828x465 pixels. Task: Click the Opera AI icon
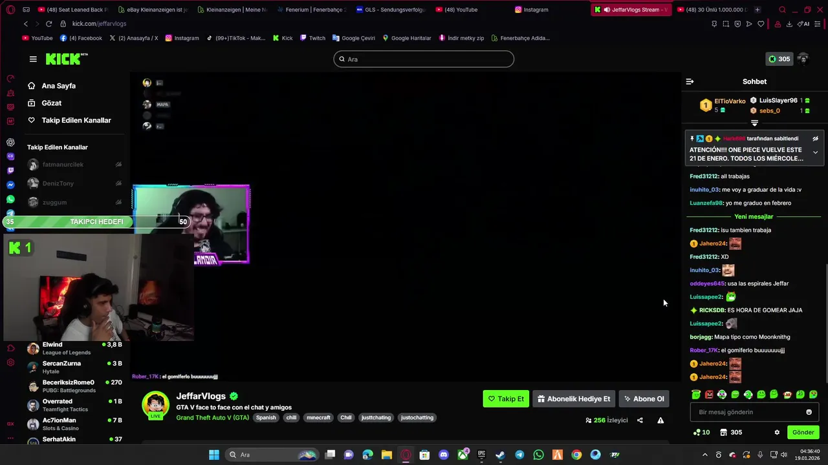coord(804,24)
